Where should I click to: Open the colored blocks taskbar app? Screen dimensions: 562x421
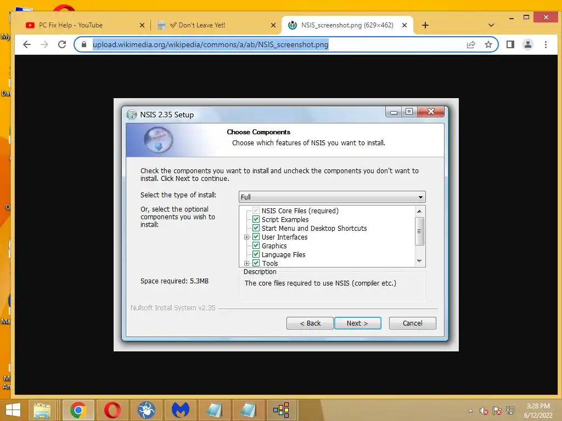coord(282,410)
